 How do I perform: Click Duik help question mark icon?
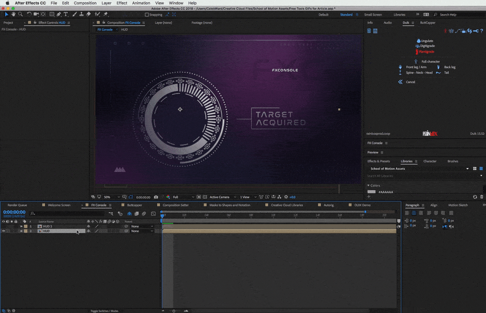481,31
